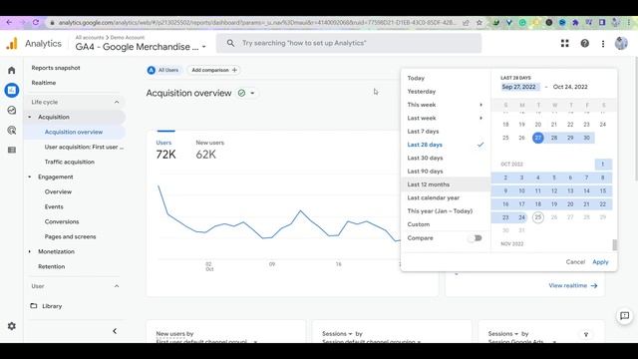
Task: Collapse the Life cycle section
Action: [117, 102]
